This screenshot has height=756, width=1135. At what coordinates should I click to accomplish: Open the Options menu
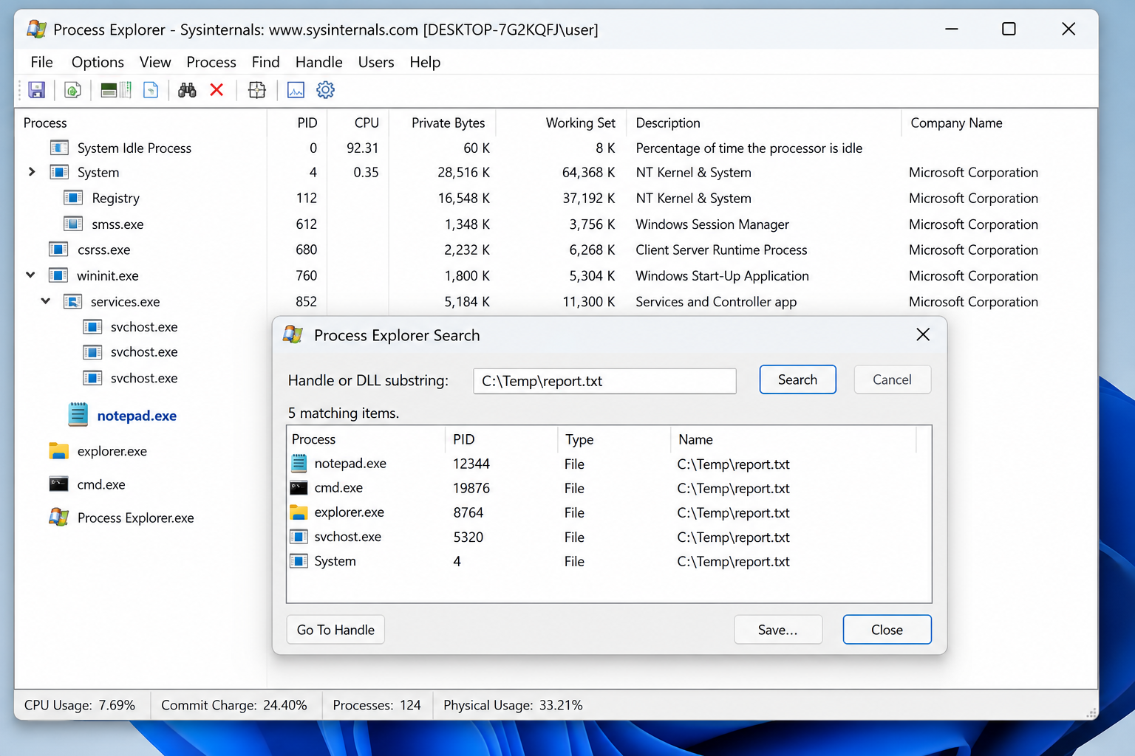[x=98, y=62]
